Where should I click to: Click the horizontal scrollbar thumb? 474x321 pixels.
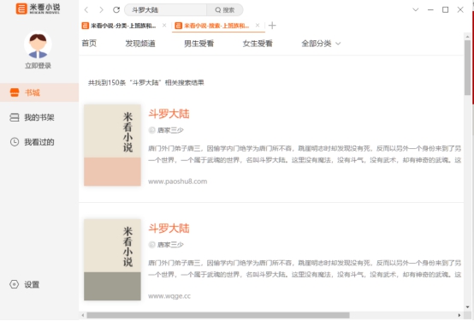pos(218,315)
